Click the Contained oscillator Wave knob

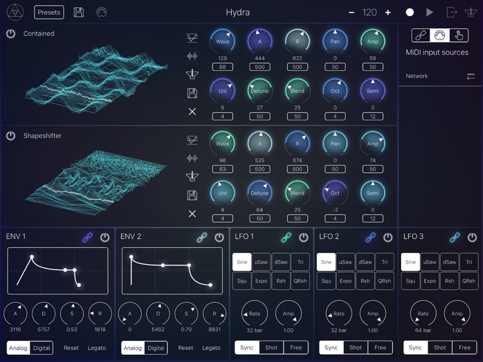pos(222,41)
